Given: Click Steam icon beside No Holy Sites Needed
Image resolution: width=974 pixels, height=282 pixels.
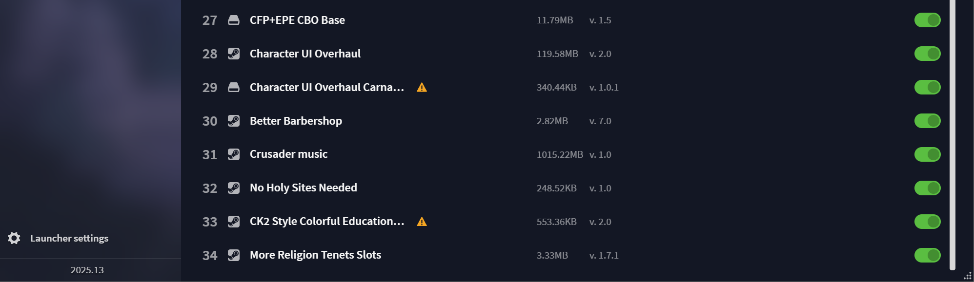Looking at the screenshot, I should pyautogui.click(x=234, y=188).
